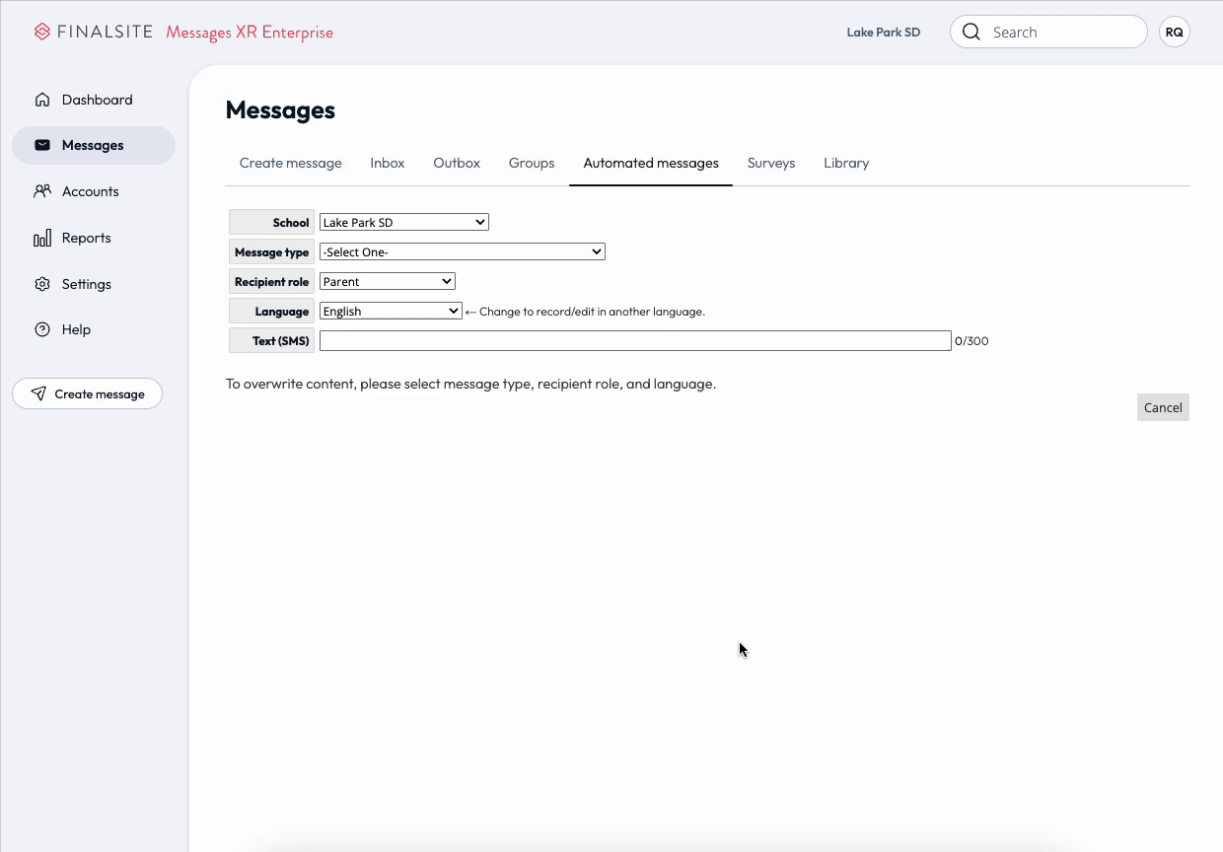Switch to the Outbox tab
The width and height of the screenshot is (1223, 852).
click(x=456, y=163)
